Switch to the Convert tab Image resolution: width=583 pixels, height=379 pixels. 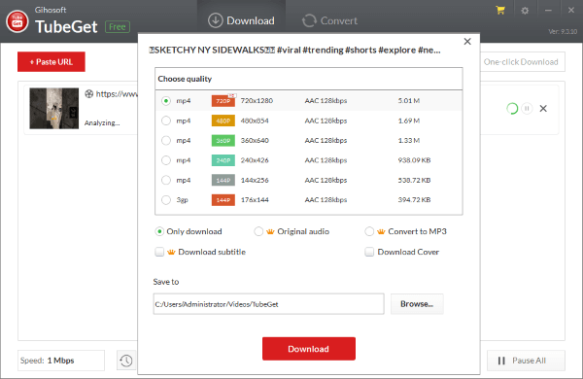(329, 20)
